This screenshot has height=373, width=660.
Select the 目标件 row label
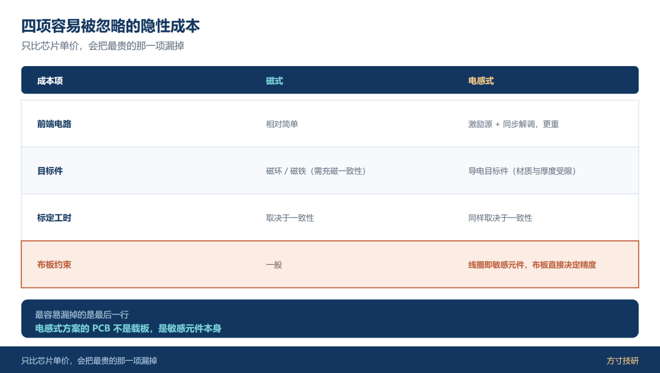(x=50, y=171)
